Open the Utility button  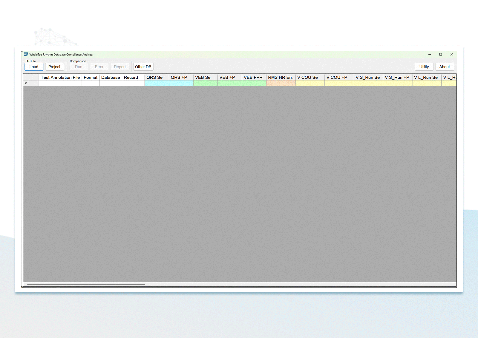424,67
